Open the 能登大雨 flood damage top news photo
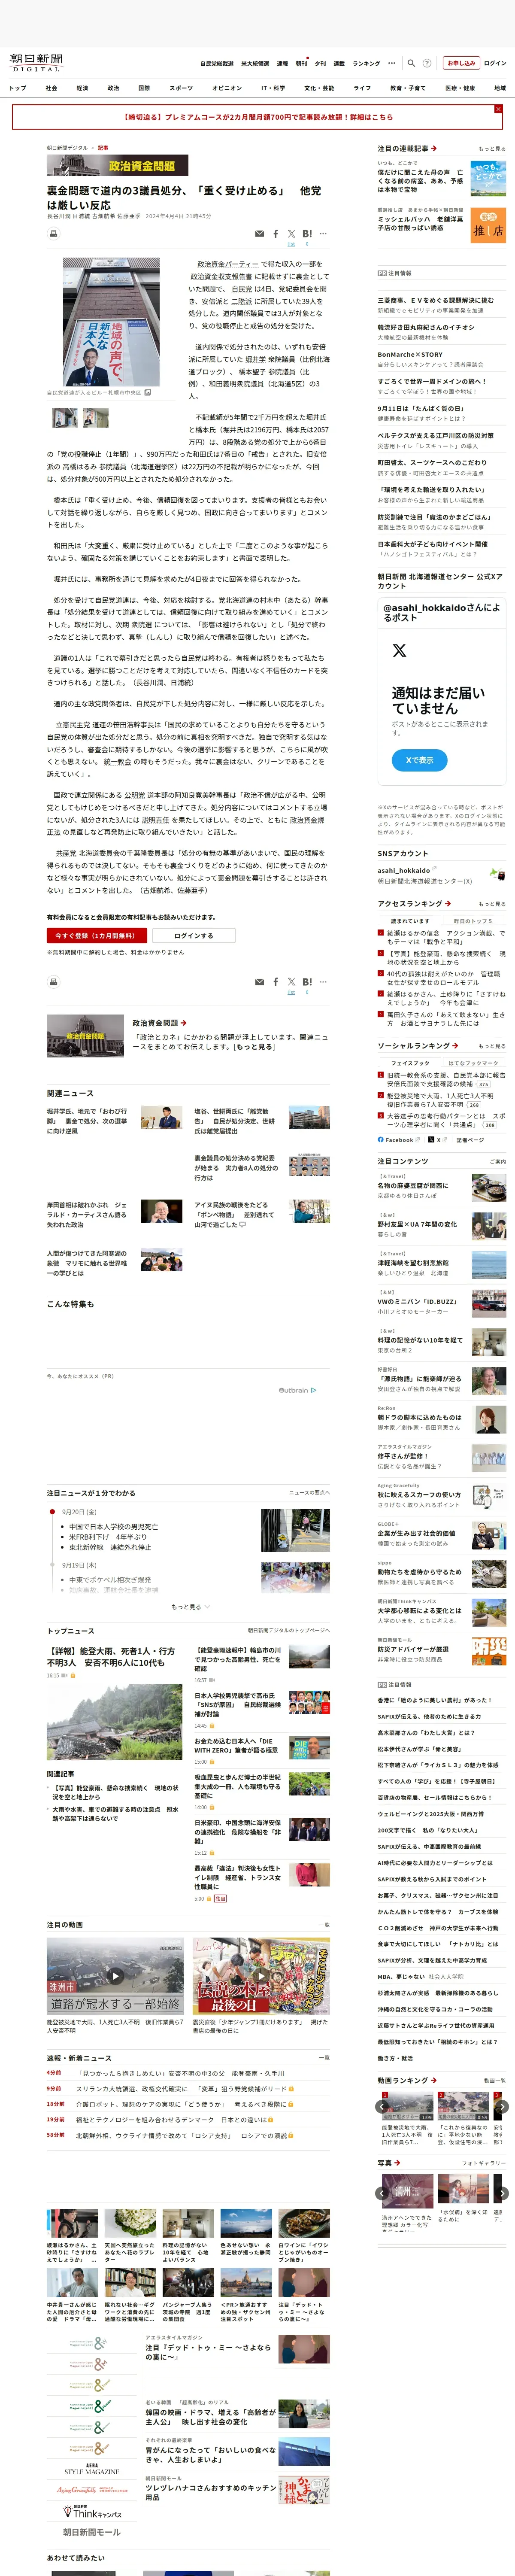The image size is (515, 2576). click(114, 1722)
